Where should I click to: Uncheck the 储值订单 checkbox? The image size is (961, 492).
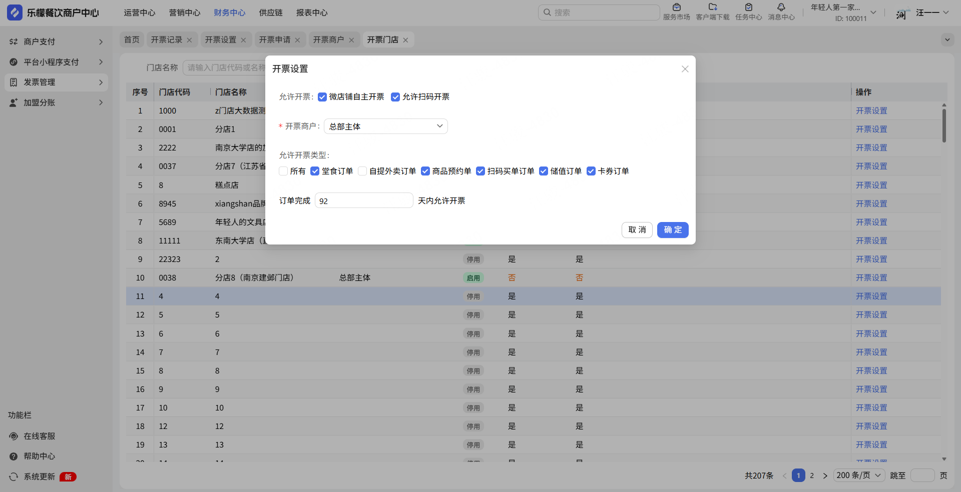click(x=544, y=171)
